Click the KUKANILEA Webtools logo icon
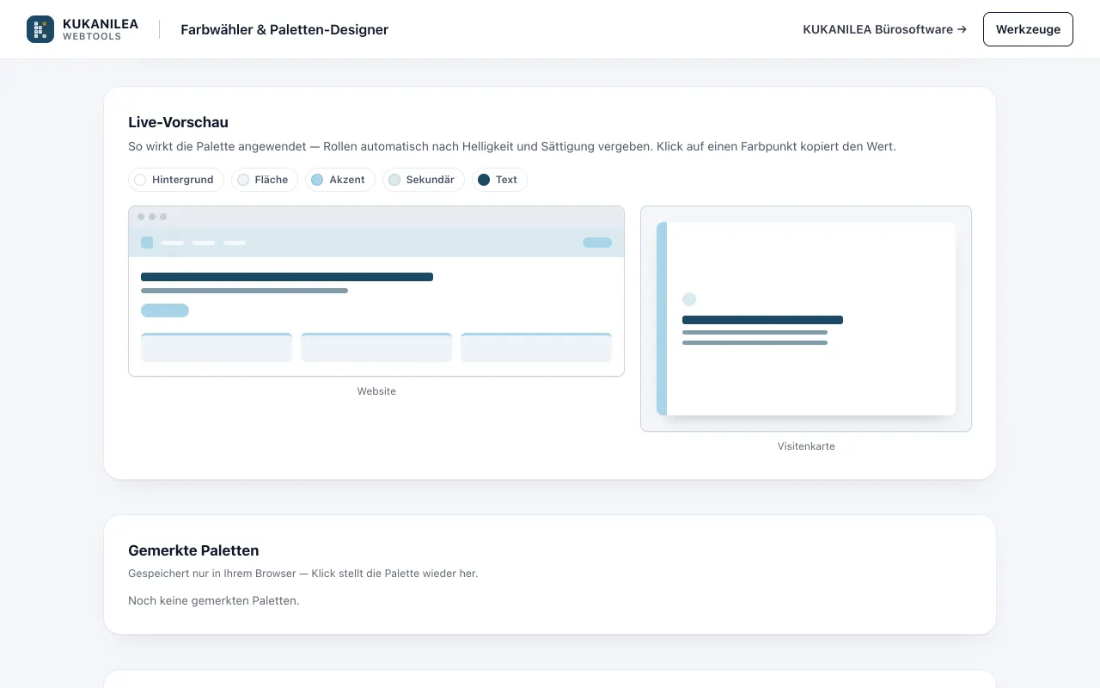Viewport: 1100px width, 688px height. (x=40, y=29)
